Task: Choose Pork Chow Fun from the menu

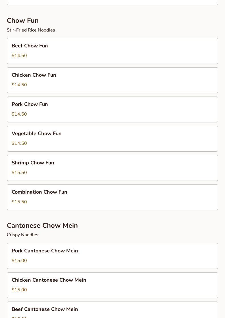Action: click(113, 109)
